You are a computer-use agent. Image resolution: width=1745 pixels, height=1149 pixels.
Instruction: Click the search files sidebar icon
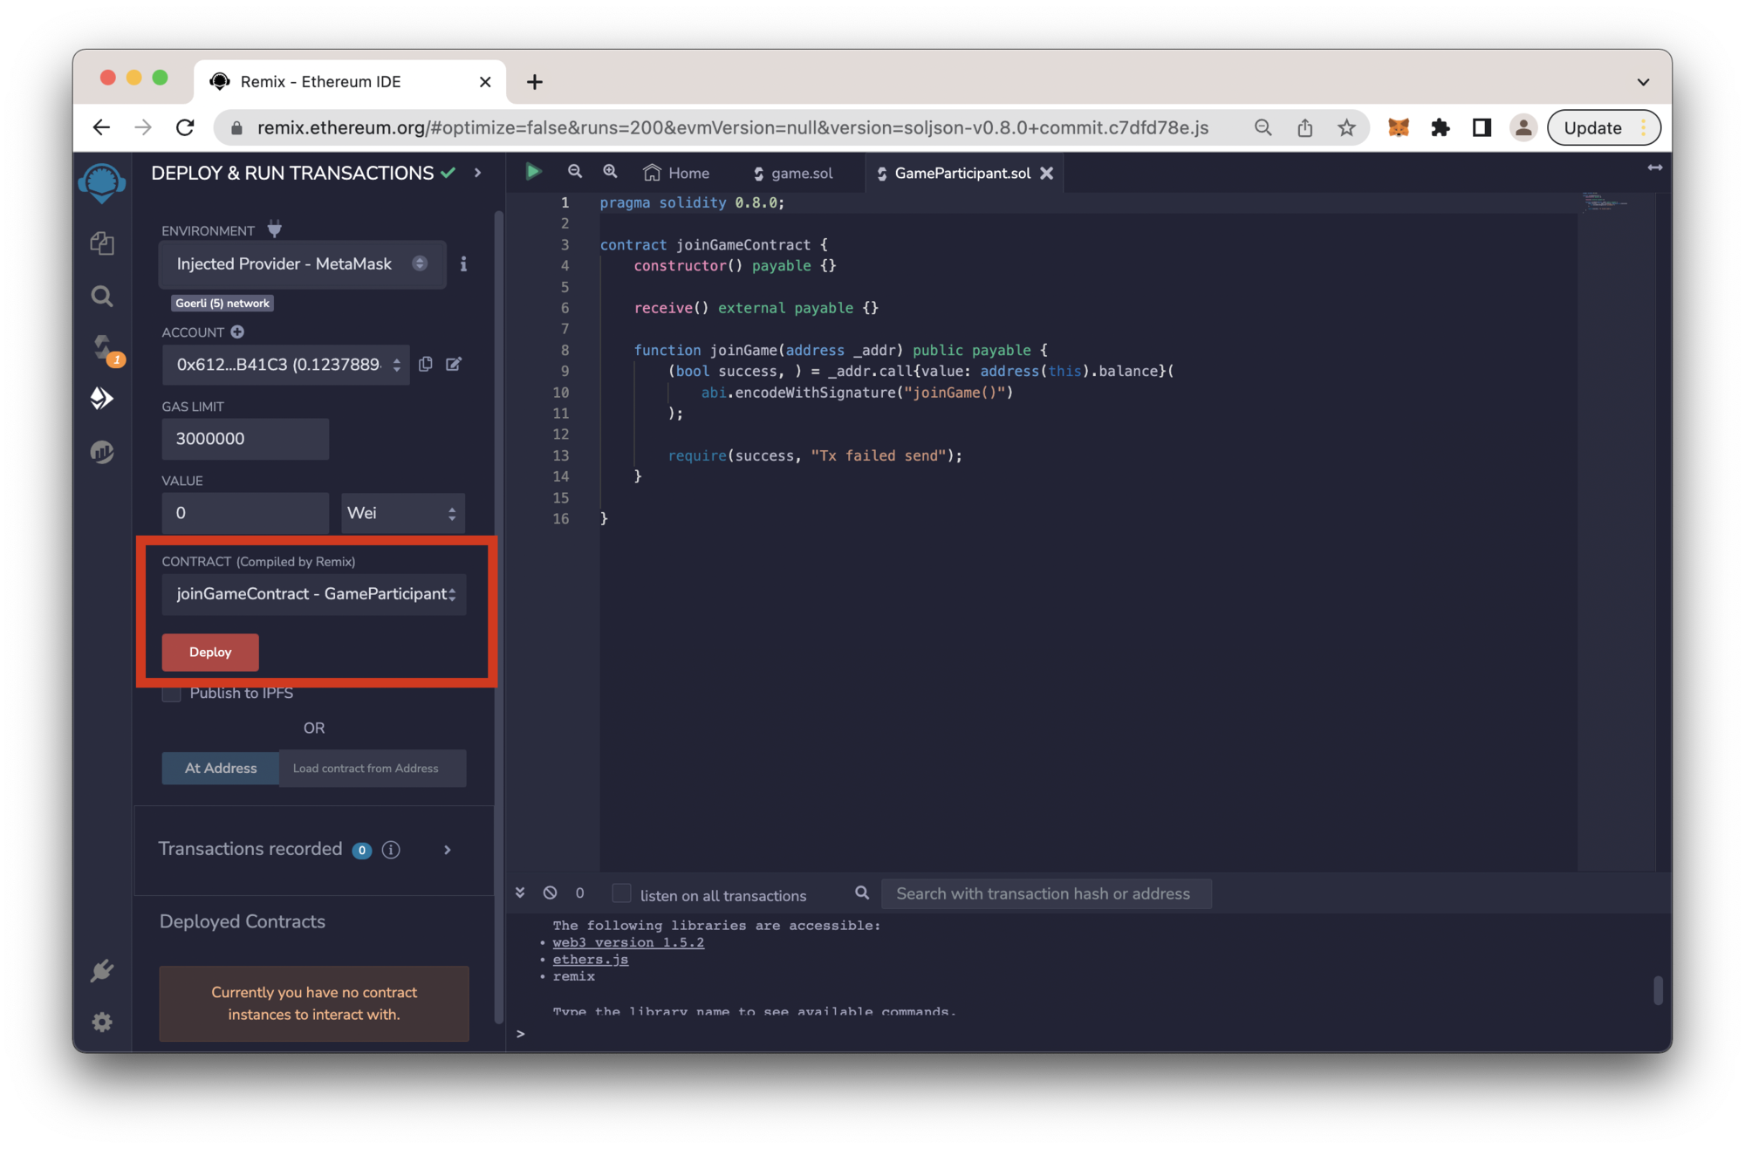tap(102, 297)
